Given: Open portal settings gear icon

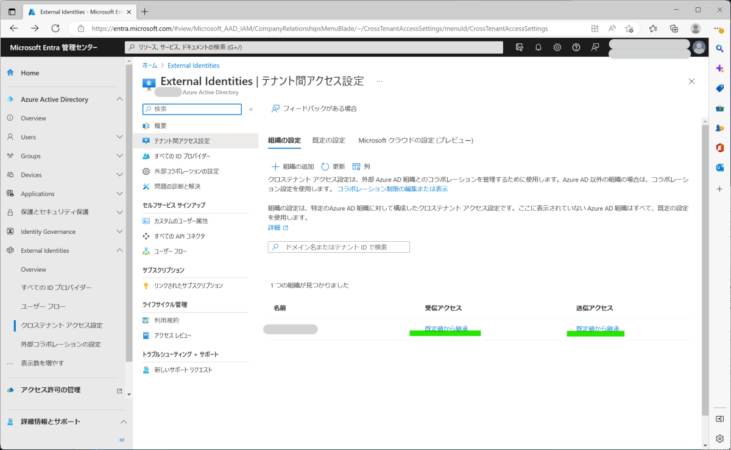Looking at the screenshot, I should [557, 47].
